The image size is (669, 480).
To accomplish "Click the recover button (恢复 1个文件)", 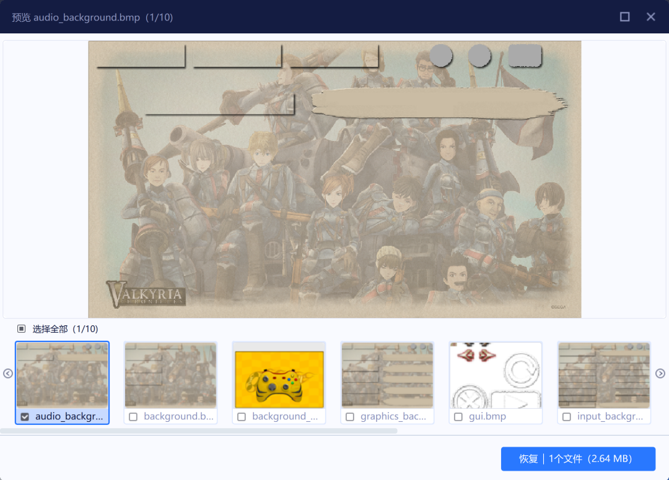I will (x=578, y=459).
